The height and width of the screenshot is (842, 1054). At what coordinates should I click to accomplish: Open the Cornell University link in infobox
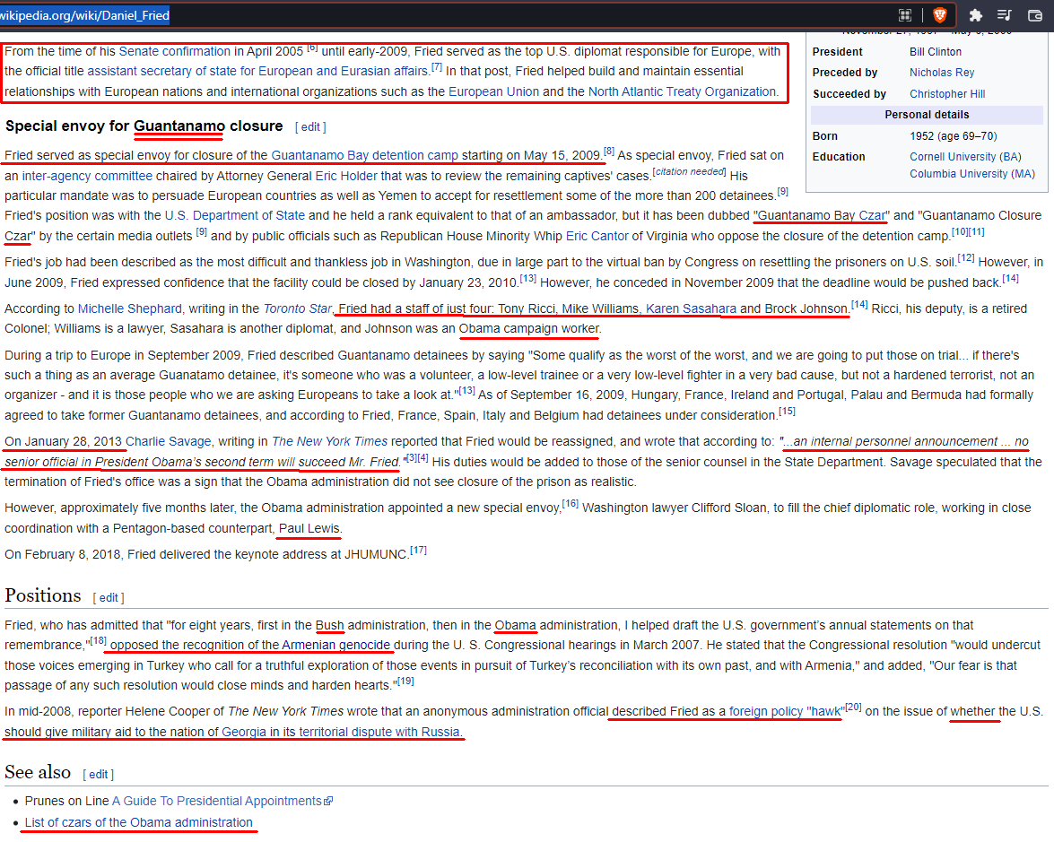[x=954, y=156]
